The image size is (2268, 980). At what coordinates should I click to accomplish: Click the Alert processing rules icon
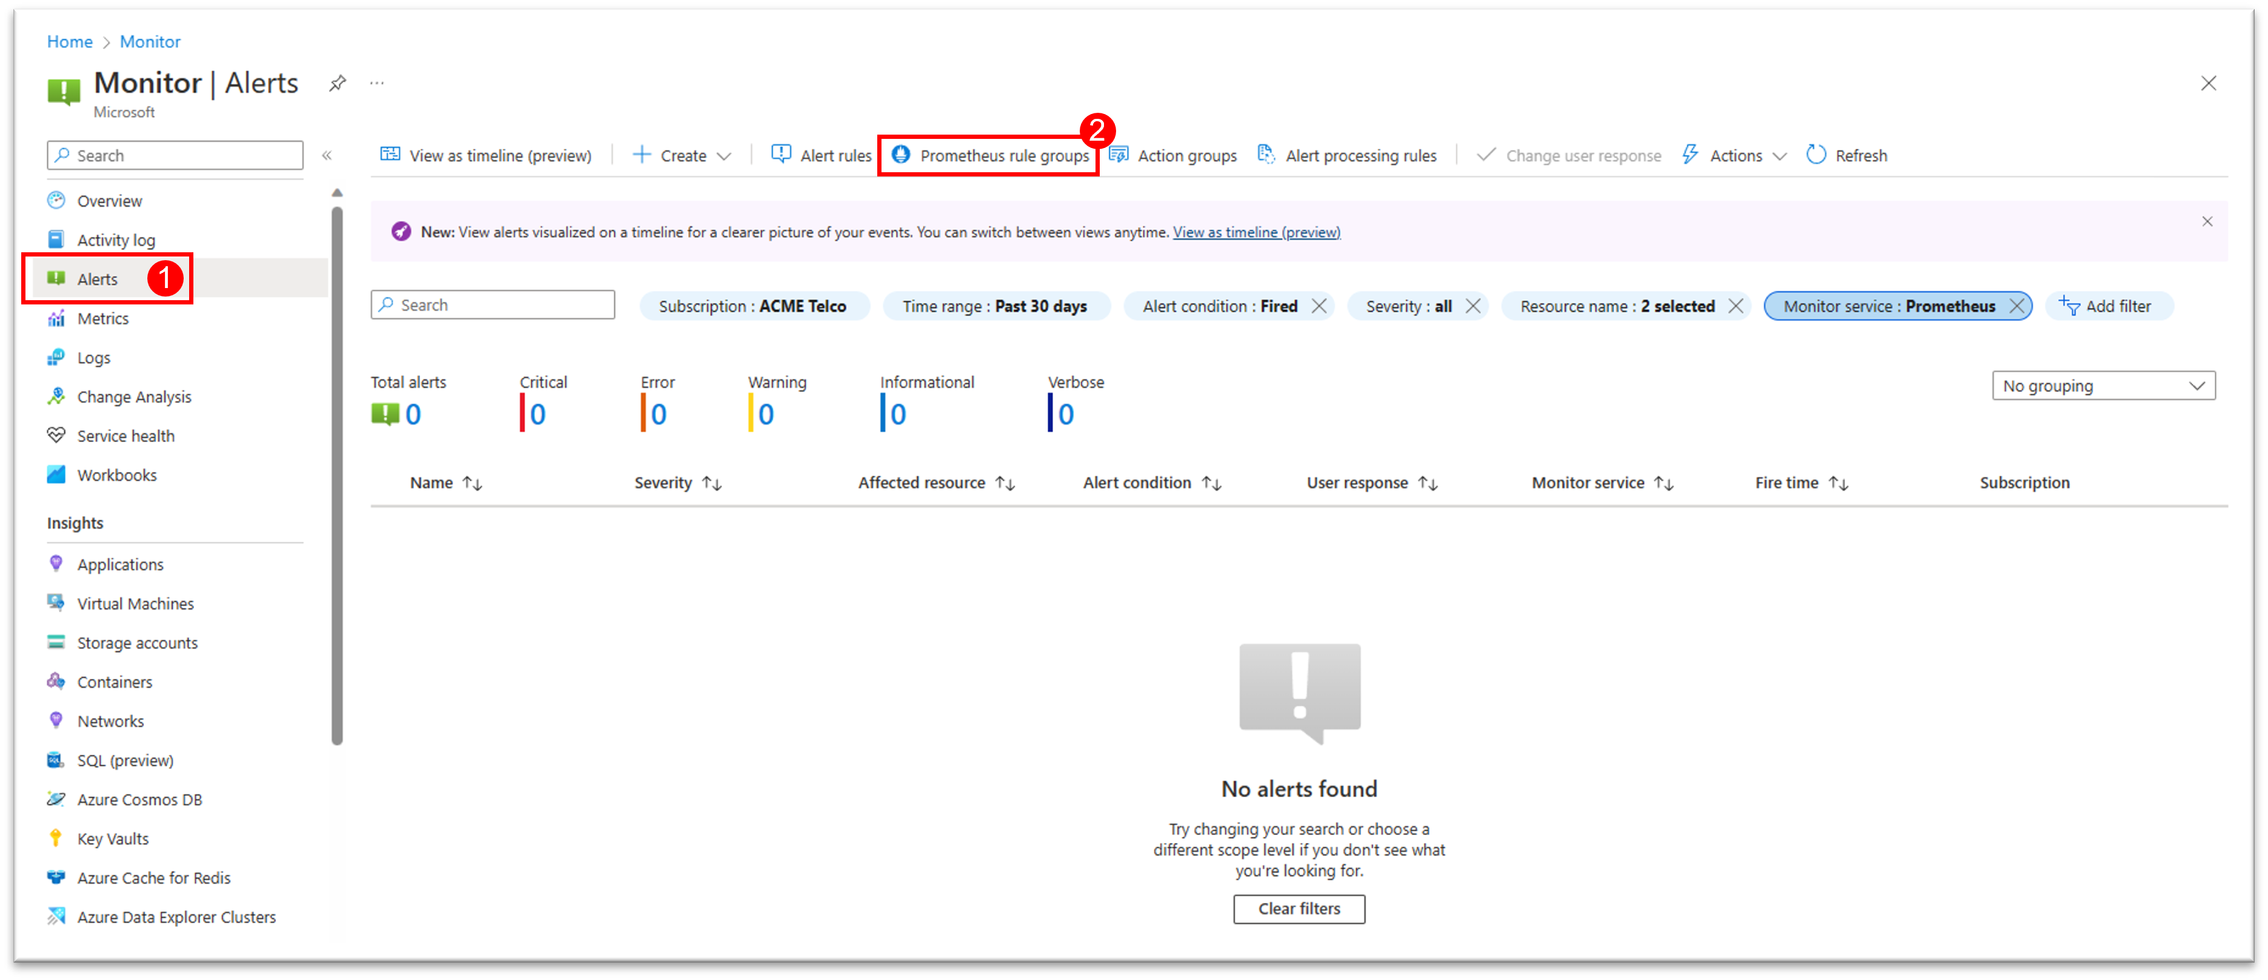(x=1271, y=155)
